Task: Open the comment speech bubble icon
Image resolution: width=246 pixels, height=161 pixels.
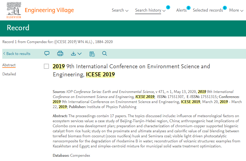Action: 47,53
